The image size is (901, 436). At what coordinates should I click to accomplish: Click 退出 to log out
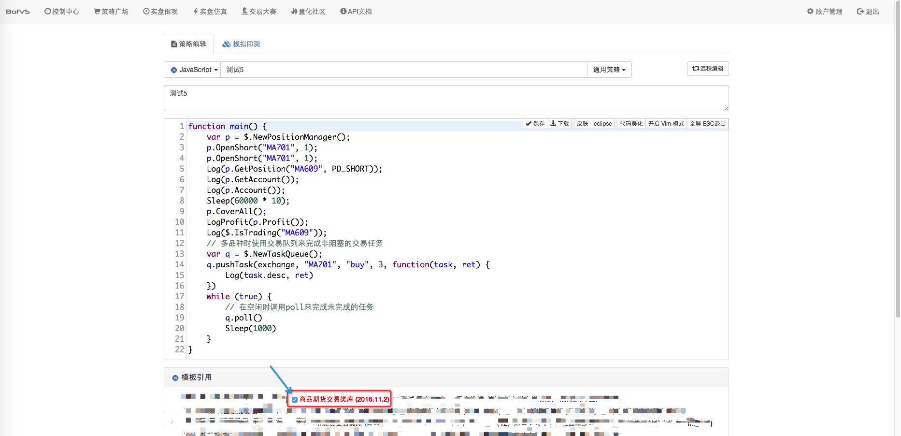click(x=868, y=12)
